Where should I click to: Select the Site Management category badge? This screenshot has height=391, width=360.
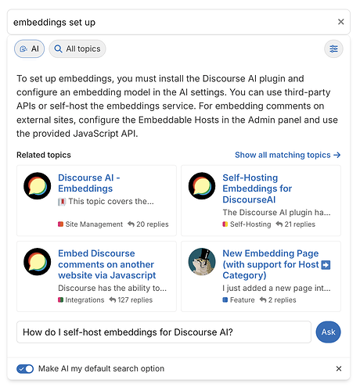pyautogui.click(x=90, y=224)
